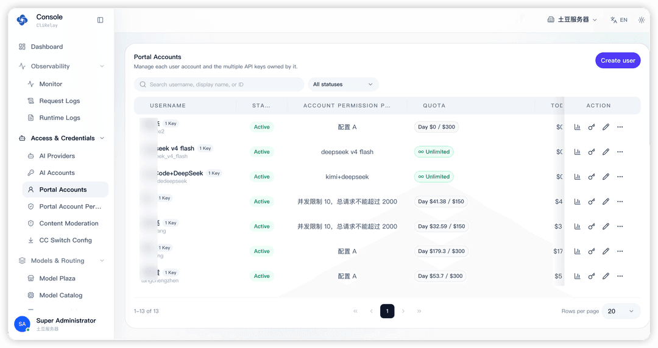View usage stats for Day $32.59 / $150 row
Screen dimensions: 658x348
click(x=577, y=226)
